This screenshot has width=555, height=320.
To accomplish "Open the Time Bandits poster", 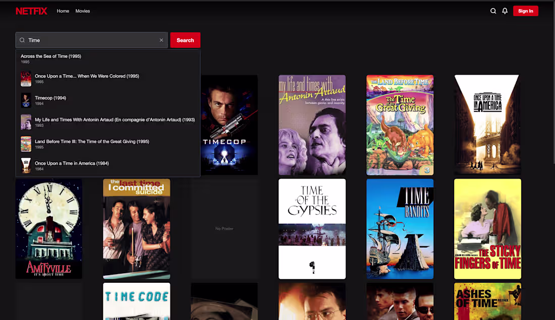I will [x=400, y=229].
